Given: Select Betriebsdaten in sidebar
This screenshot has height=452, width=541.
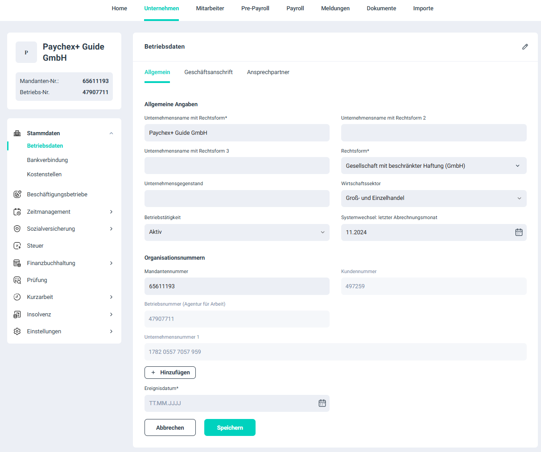Looking at the screenshot, I should pos(45,146).
